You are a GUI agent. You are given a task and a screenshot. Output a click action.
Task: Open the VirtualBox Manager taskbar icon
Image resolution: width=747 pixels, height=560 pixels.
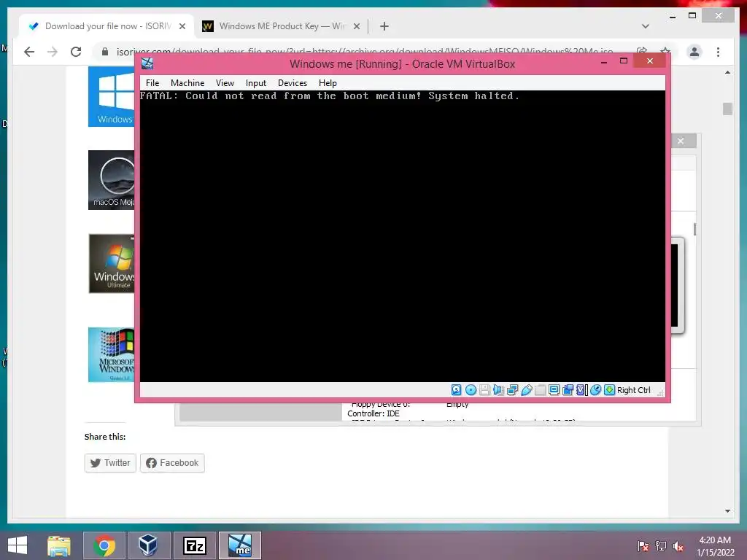click(148, 545)
